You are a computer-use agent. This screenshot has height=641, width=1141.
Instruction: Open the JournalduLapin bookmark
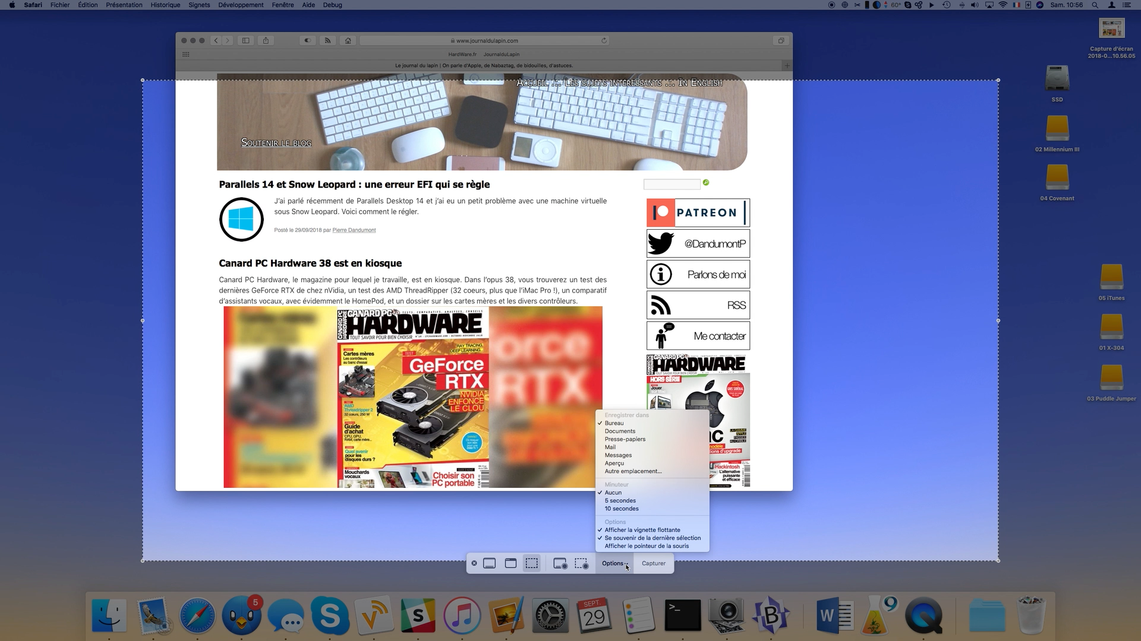tap(501, 54)
